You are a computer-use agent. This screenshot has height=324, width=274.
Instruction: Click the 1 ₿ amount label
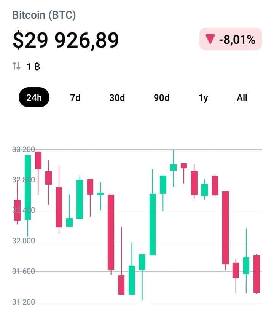(33, 67)
